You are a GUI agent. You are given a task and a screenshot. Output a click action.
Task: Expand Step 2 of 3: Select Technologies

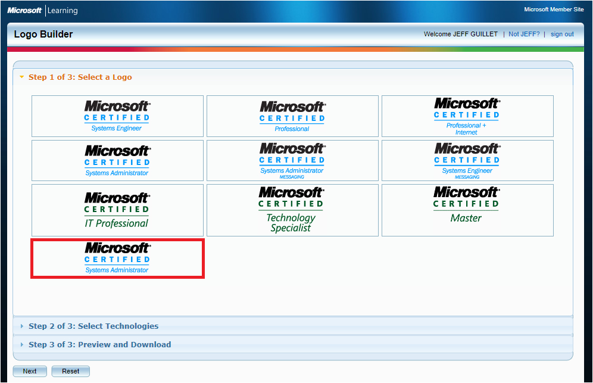93,326
